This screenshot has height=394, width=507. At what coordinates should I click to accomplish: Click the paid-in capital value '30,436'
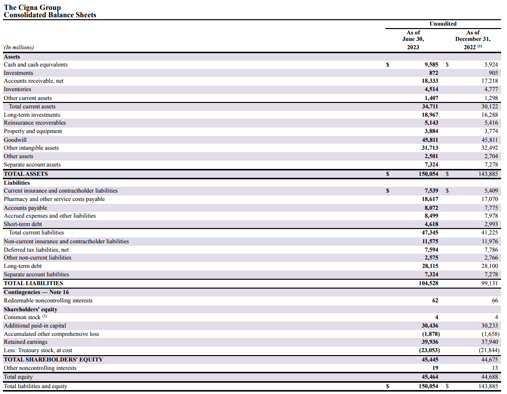tap(430, 326)
